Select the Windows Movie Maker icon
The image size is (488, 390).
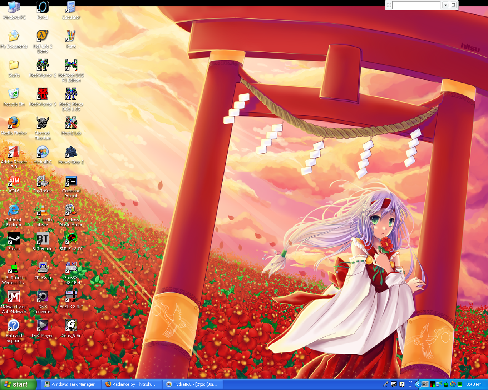pos(71,215)
